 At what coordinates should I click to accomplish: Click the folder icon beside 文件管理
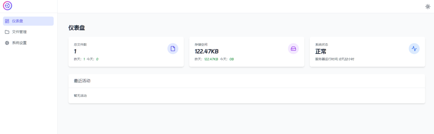[7, 32]
